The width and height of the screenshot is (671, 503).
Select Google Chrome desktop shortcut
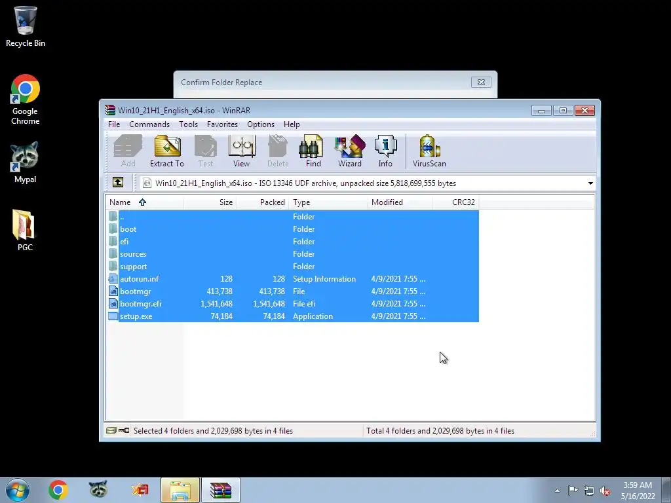pos(26,100)
